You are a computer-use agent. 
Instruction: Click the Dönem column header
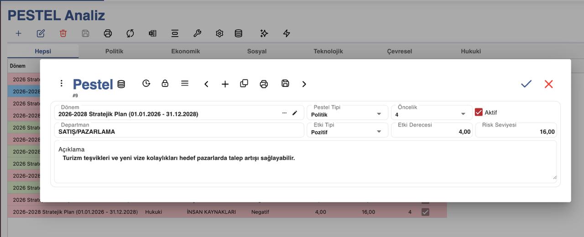click(x=18, y=66)
